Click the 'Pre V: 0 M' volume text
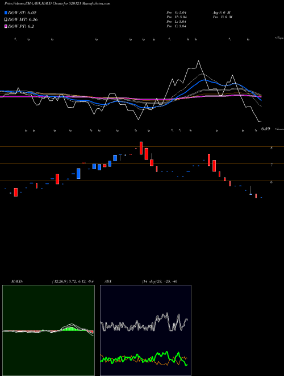This screenshot has height=376, width=284. [222, 17]
